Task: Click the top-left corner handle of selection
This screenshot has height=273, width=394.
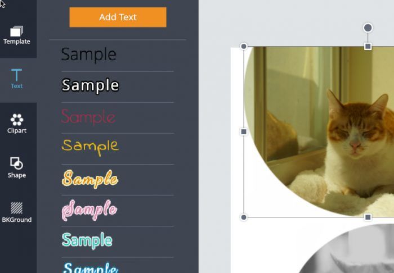Action: coord(244,47)
